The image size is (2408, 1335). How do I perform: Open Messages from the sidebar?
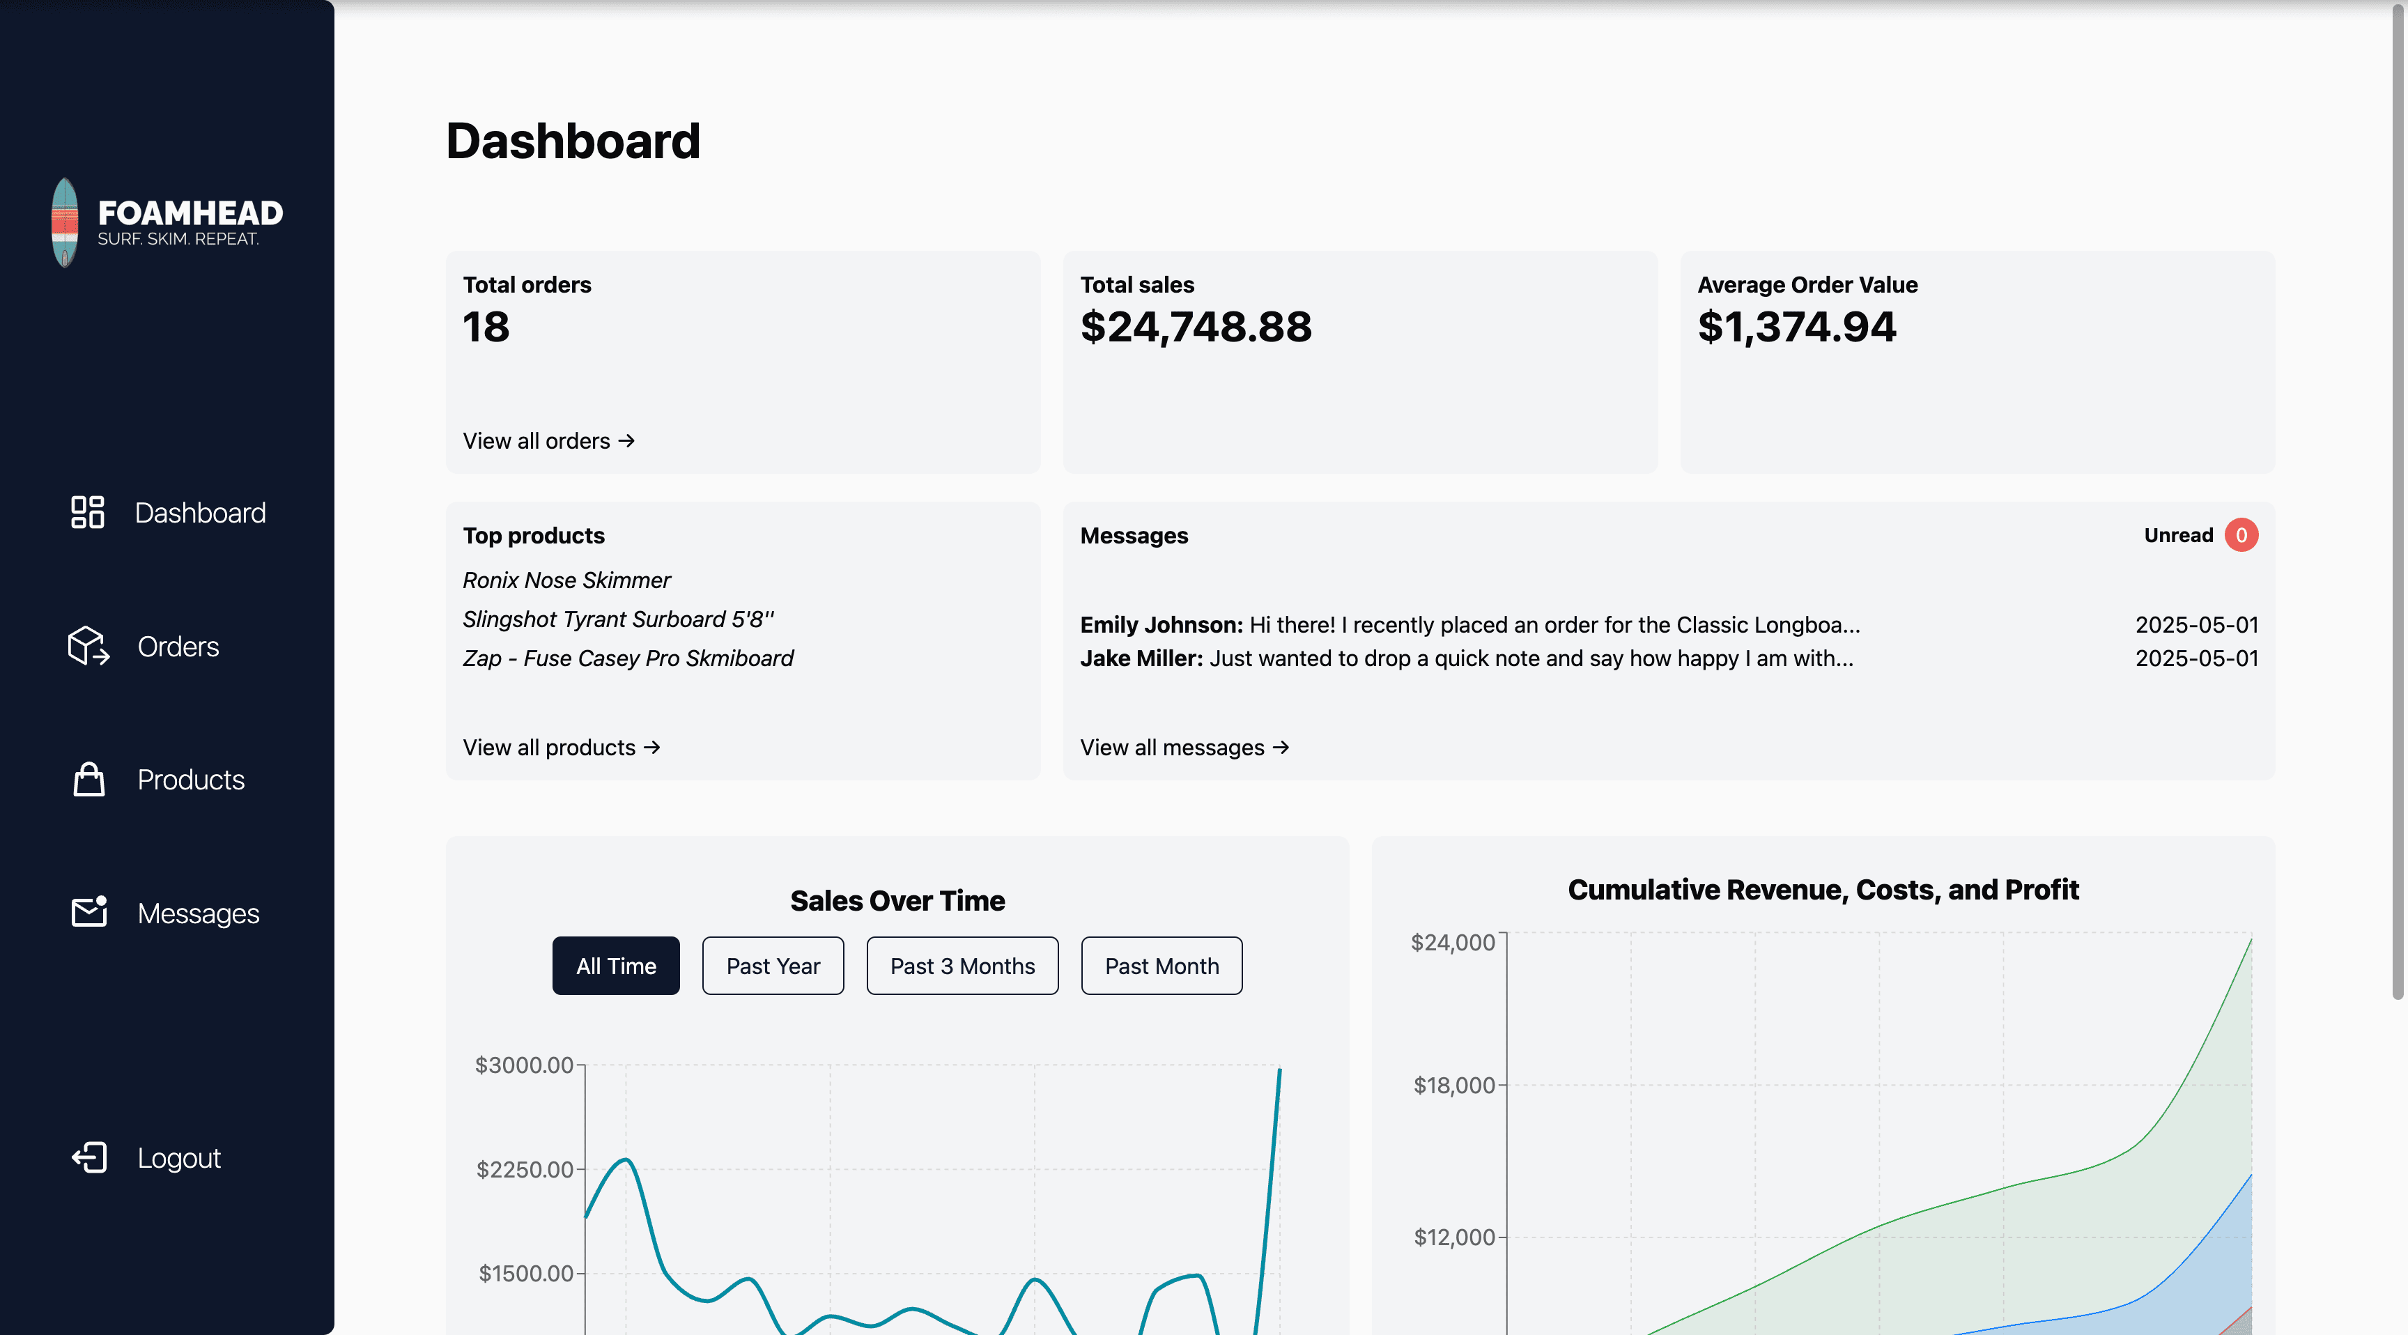point(165,913)
